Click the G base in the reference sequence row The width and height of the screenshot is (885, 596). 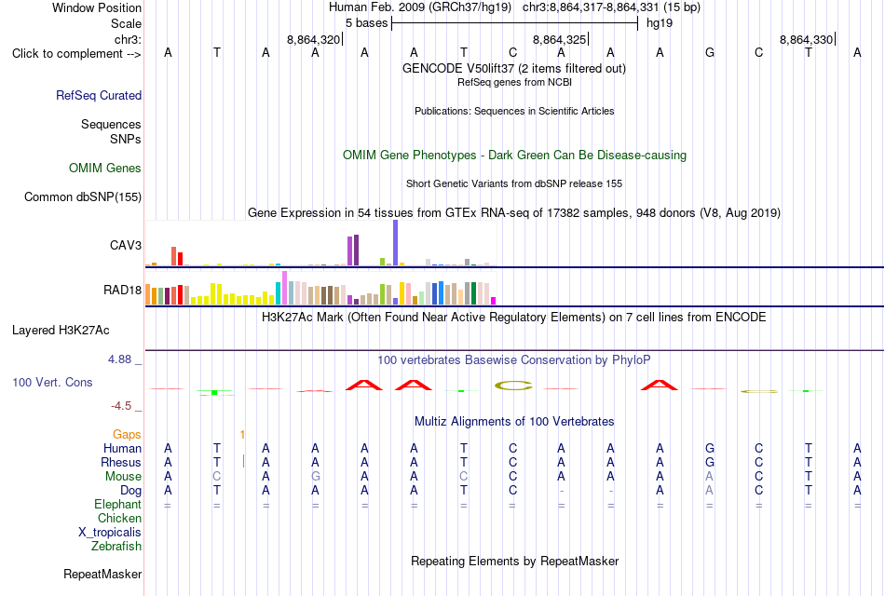click(710, 53)
